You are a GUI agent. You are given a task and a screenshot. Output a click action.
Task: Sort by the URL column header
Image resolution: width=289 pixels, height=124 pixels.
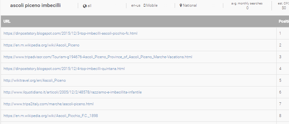(7, 21)
